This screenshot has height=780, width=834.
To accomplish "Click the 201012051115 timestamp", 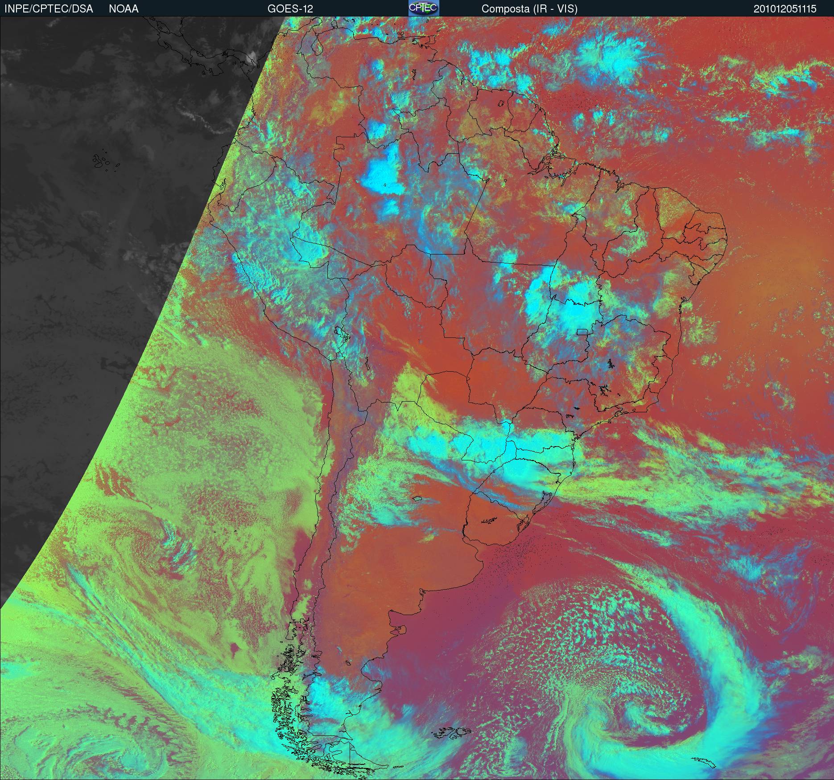I will (785, 9).
